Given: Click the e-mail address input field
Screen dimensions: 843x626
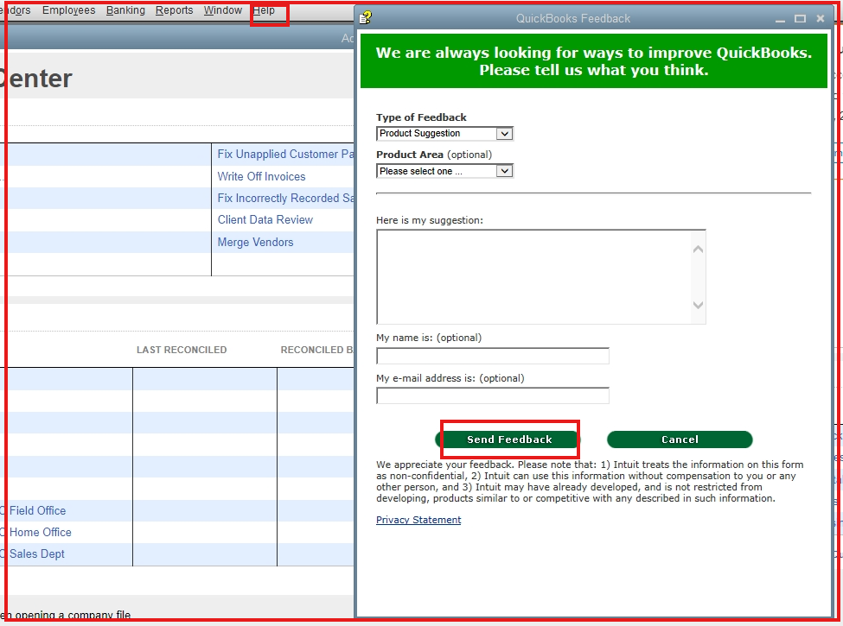Looking at the screenshot, I should coord(493,395).
